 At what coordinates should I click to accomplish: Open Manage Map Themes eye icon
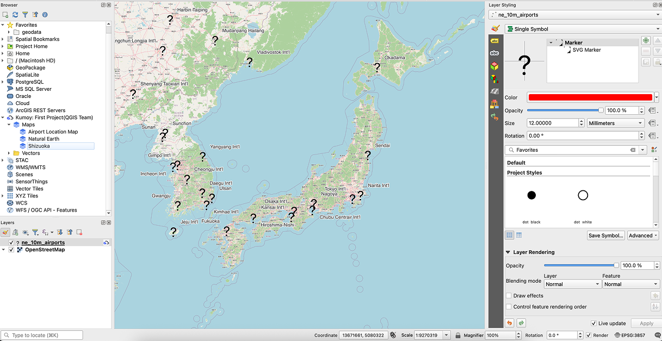click(26, 232)
